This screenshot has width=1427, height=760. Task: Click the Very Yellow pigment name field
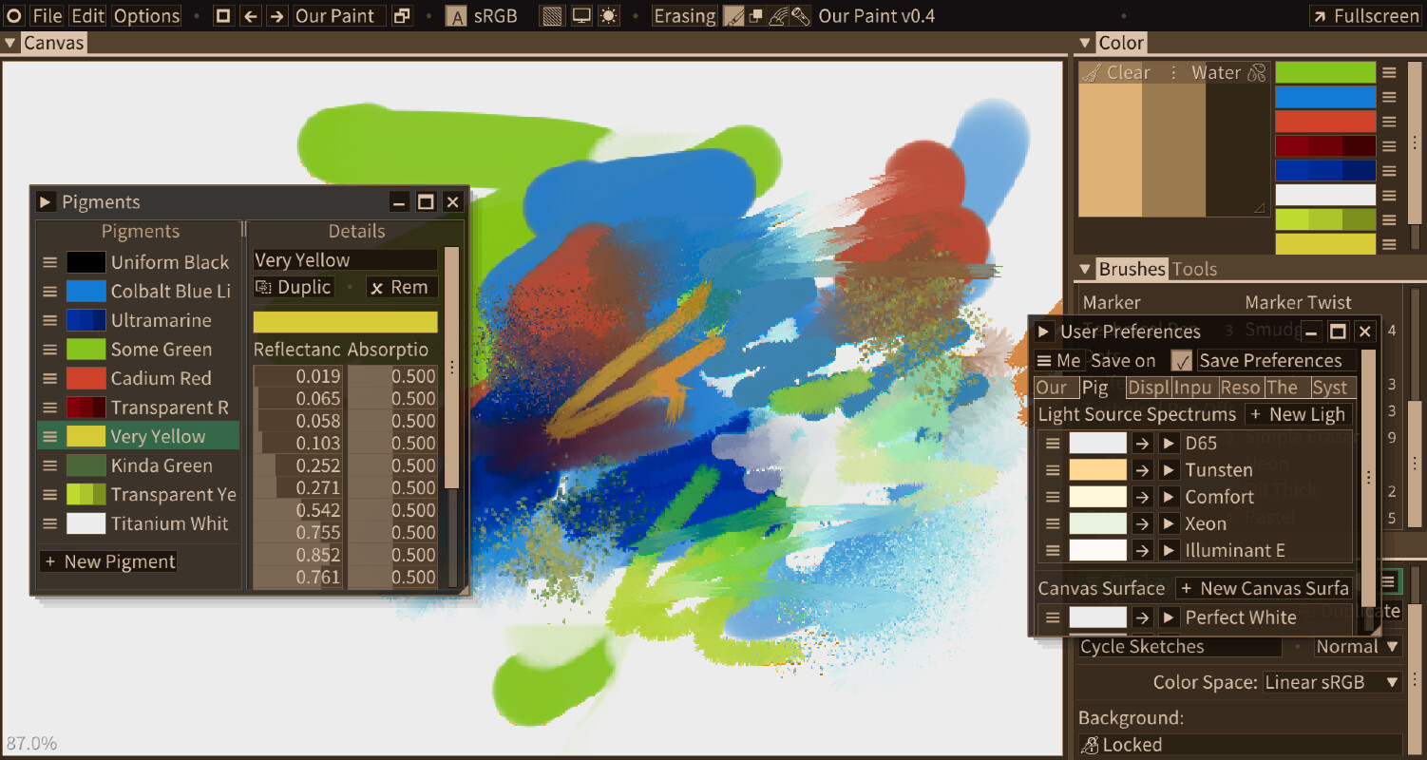(345, 260)
